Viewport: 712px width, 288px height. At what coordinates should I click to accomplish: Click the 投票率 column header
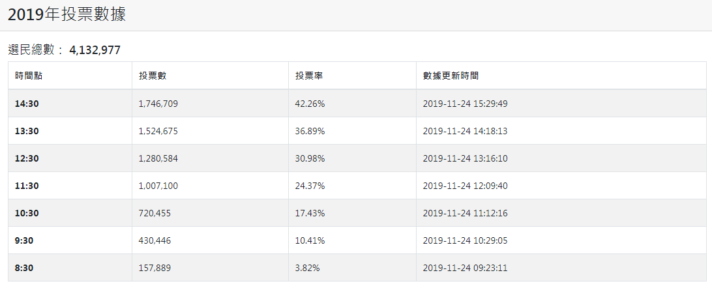point(309,76)
